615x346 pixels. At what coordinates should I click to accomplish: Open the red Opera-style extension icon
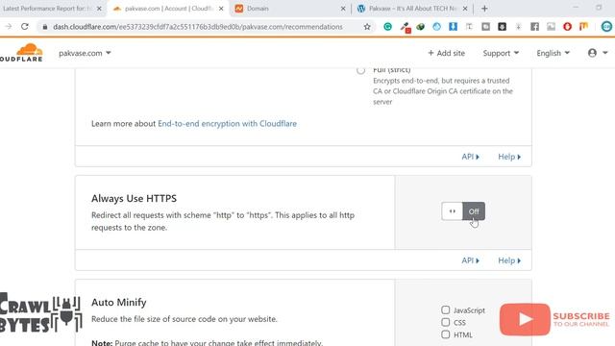click(567, 27)
